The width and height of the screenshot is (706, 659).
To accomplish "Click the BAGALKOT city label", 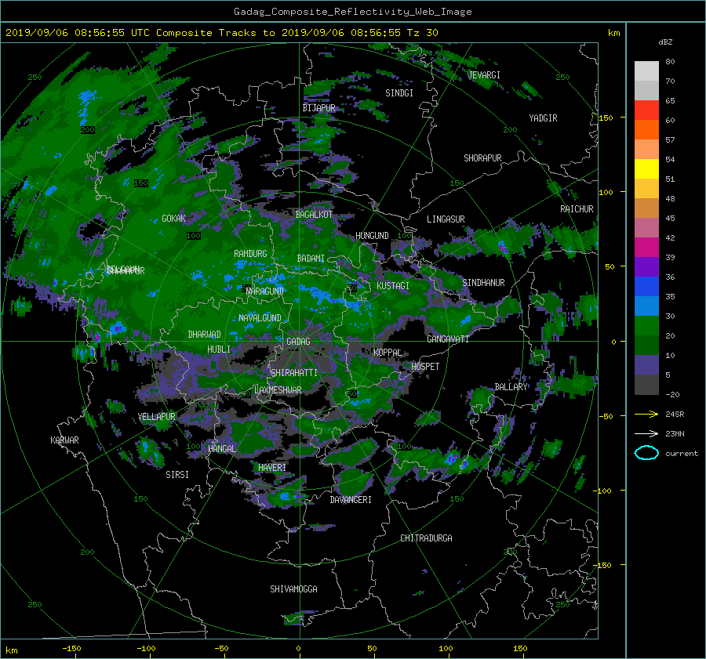I will click(314, 215).
